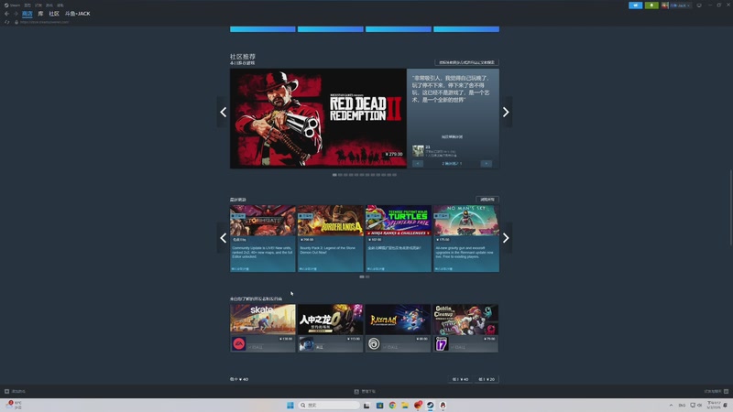The height and width of the screenshot is (412, 733).
Task: Click the Windows taskbar search box
Action: 329,405
